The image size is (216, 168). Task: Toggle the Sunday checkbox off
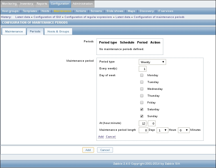[x=142, y=116]
